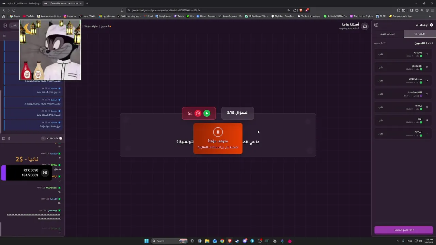The height and width of the screenshot is (245, 436).
Task: Open Steam from the taskbar
Action: [237, 241]
